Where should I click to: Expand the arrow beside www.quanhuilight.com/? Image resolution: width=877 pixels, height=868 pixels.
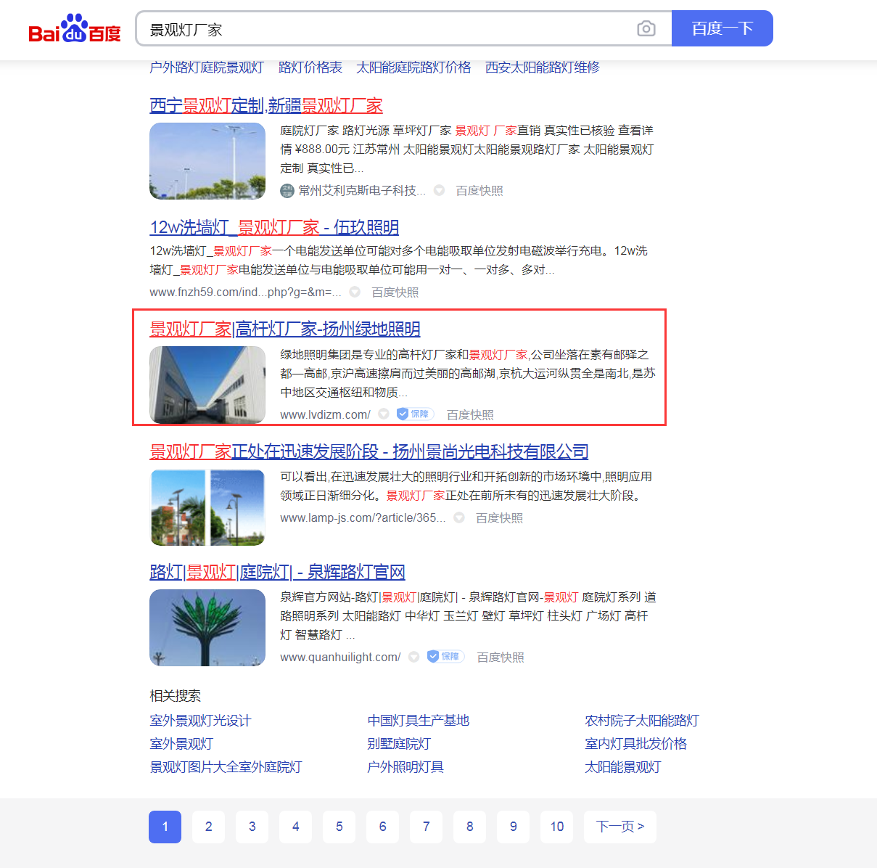click(x=414, y=657)
